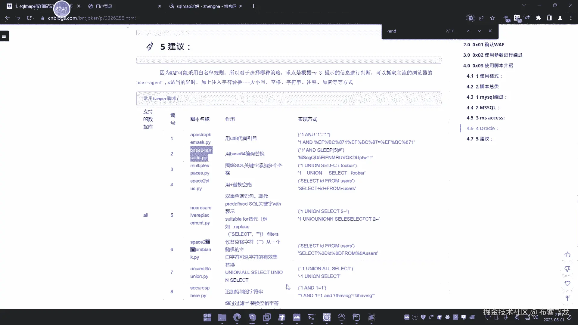Image resolution: width=578 pixels, height=325 pixels.
Task: Go to previous find result arrow
Action: point(469,31)
